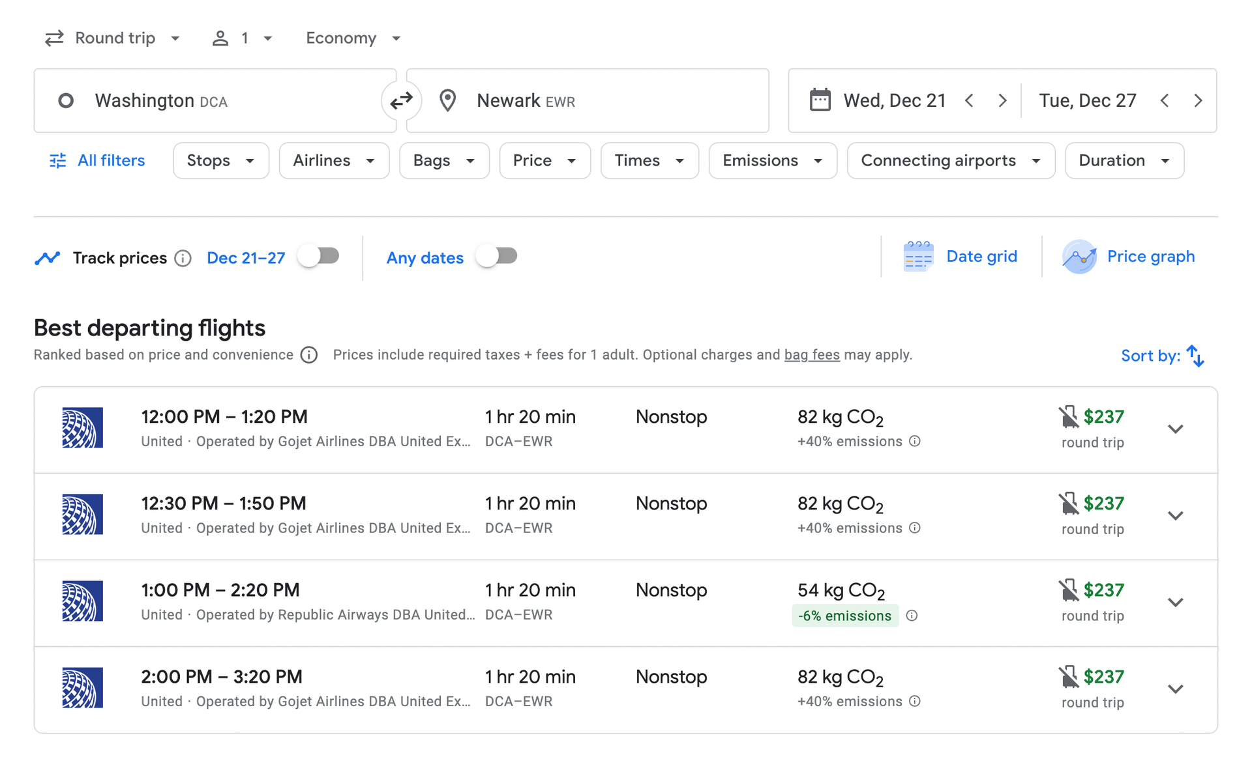
Task: Open the Stops filter dropdown
Action: pyautogui.click(x=220, y=160)
